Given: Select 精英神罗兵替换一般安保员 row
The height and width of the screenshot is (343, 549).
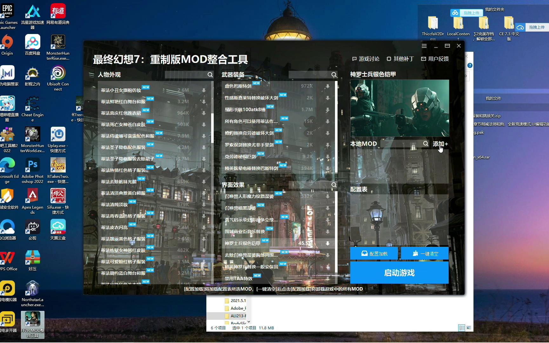Looking at the screenshot, I should (x=278, y=267).
